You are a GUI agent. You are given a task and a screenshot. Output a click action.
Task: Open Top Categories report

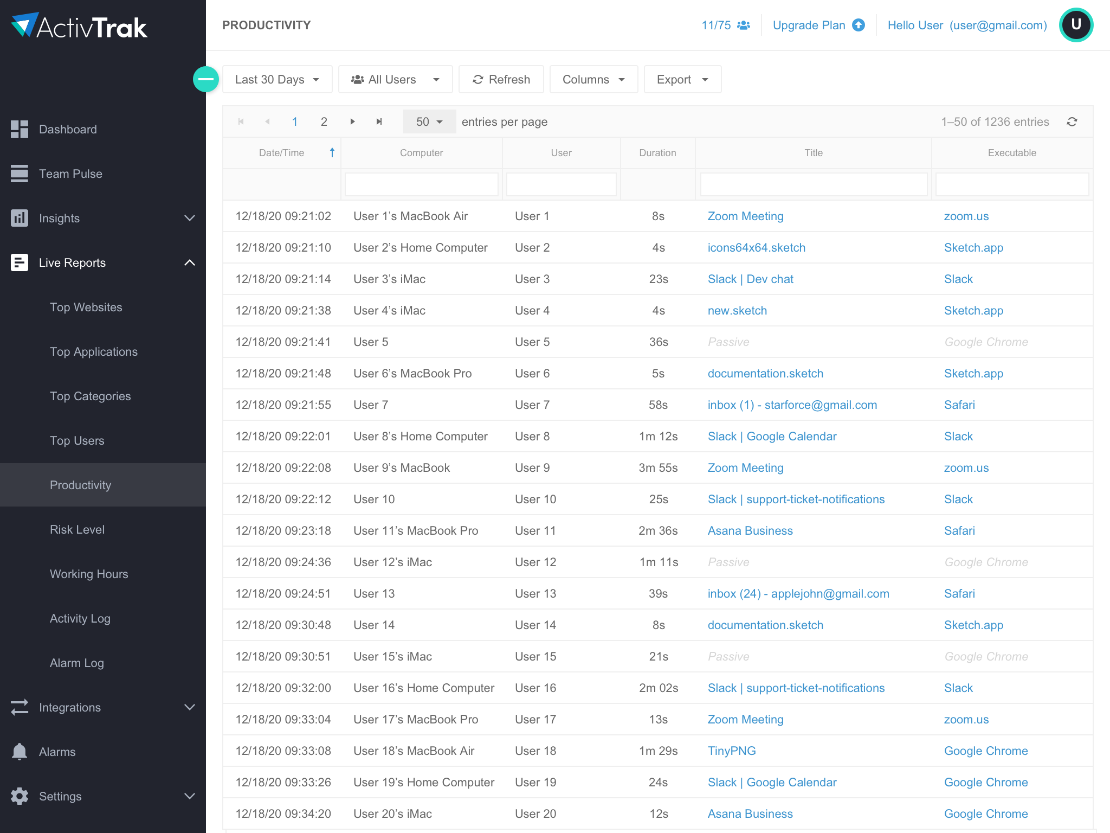coord(91,396)
